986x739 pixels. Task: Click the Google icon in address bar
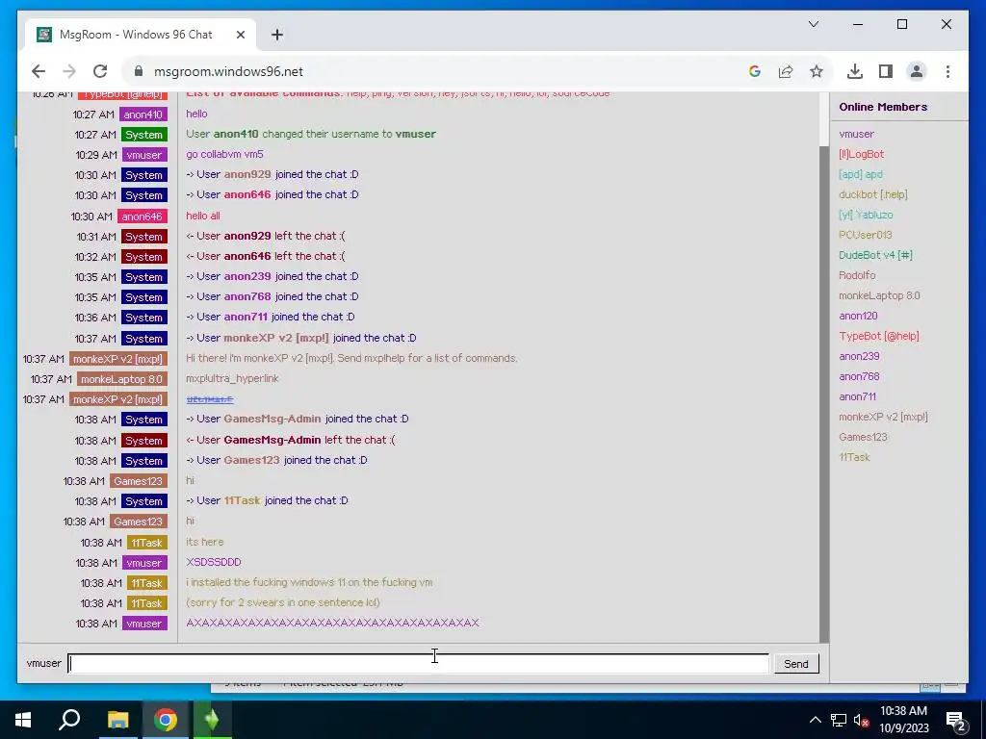(755, 71)
